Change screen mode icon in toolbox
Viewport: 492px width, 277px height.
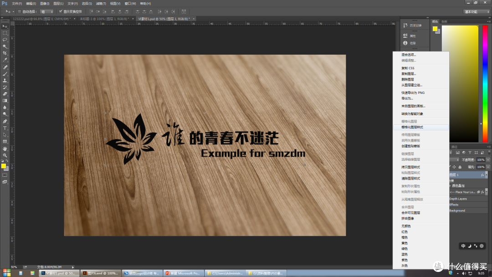coord(5,182)
